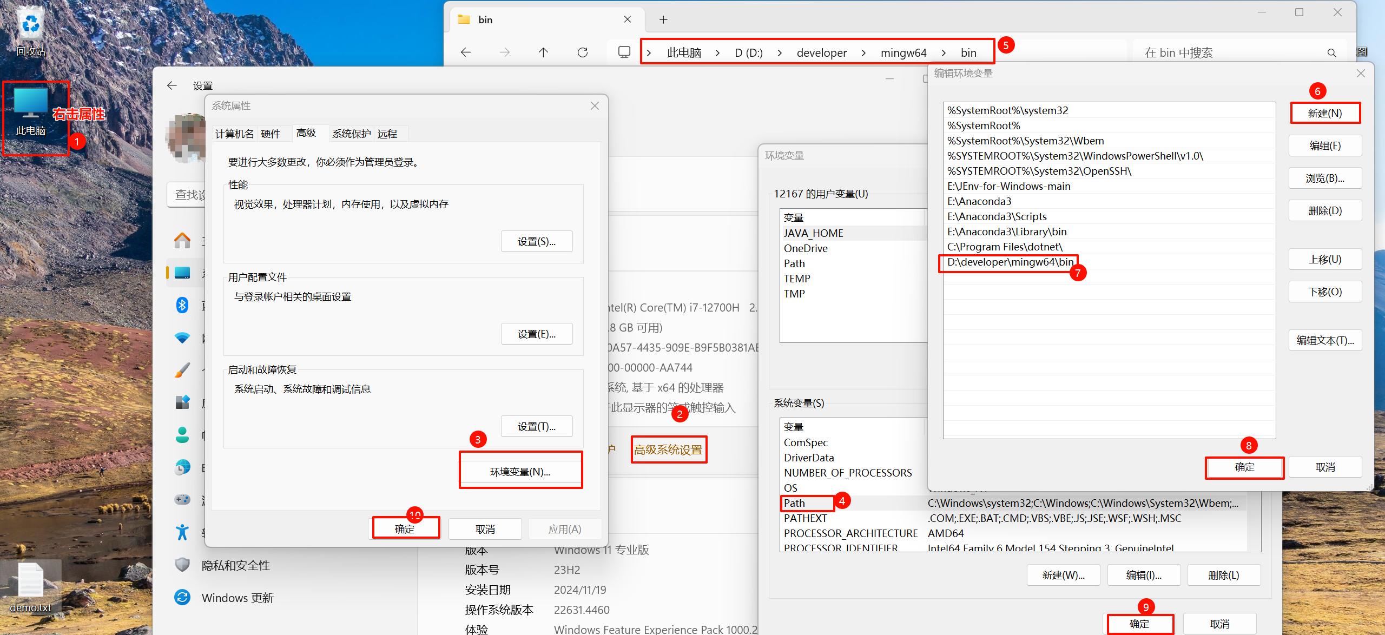Click 上移(U) to move entry up

point(1325,259)
